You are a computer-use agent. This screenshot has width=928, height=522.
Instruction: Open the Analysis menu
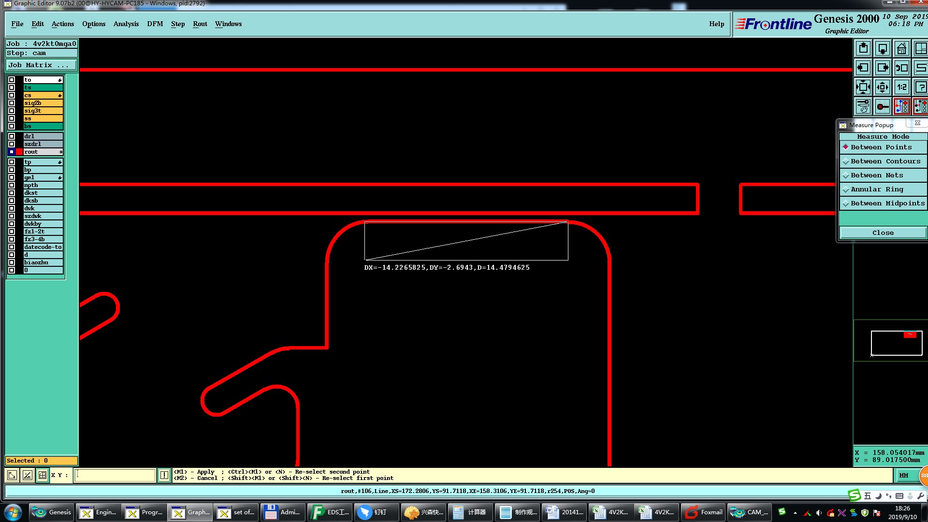click(x=126, y=24)
